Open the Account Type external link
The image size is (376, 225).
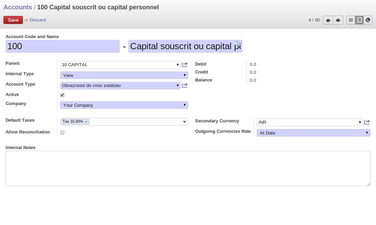coord(185,86)
